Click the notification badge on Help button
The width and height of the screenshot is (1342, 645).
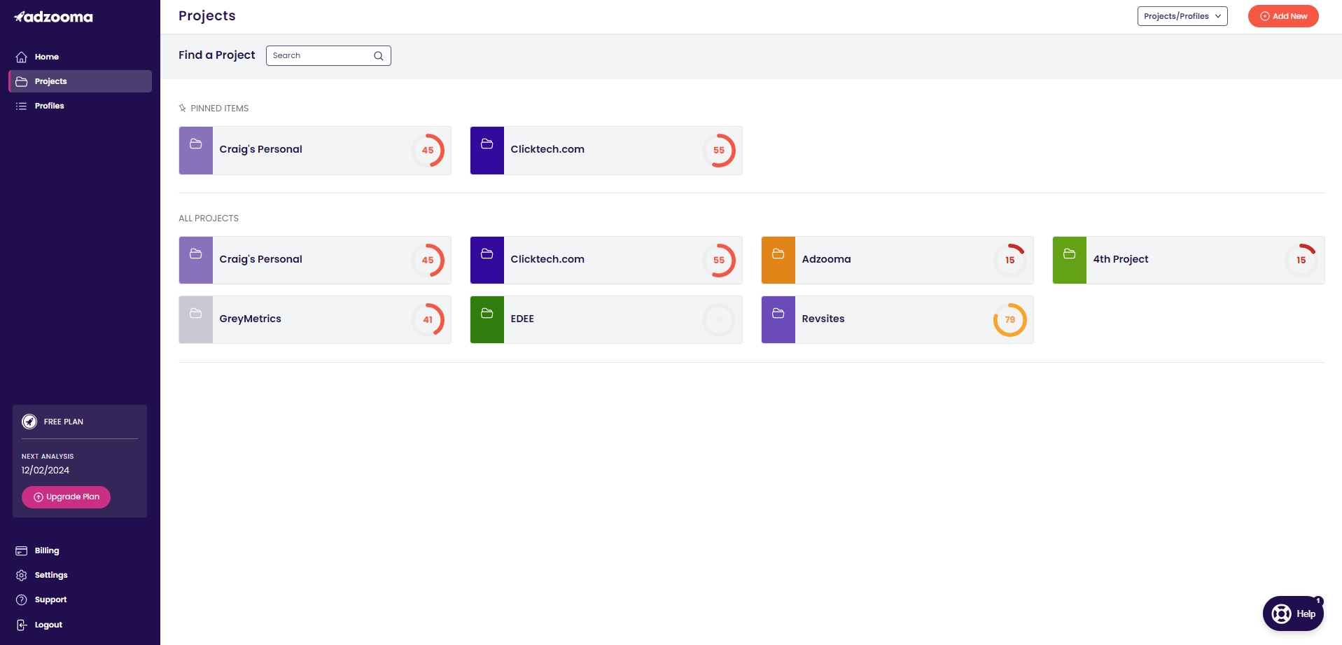[1318, 601]
